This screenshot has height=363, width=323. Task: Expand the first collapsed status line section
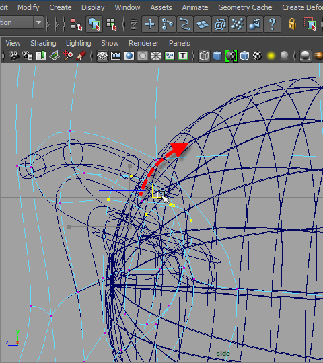(48, 24)
